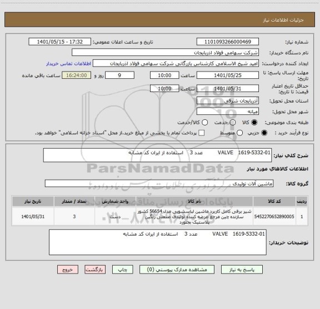
Task: Click the کد کالا column header
Action: 274,201
